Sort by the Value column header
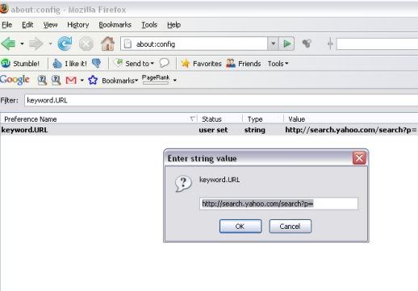The image size is (418, 291). (351, 119)
